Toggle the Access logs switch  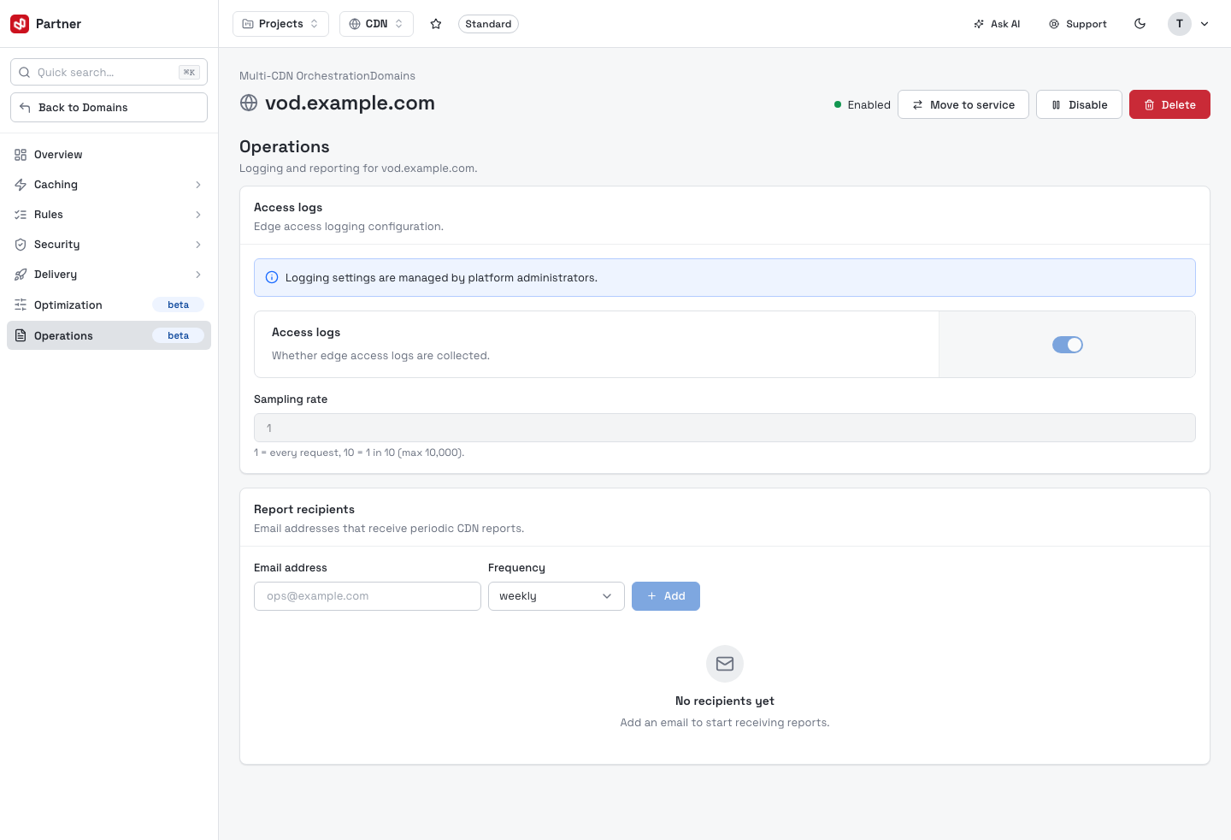1068,345
